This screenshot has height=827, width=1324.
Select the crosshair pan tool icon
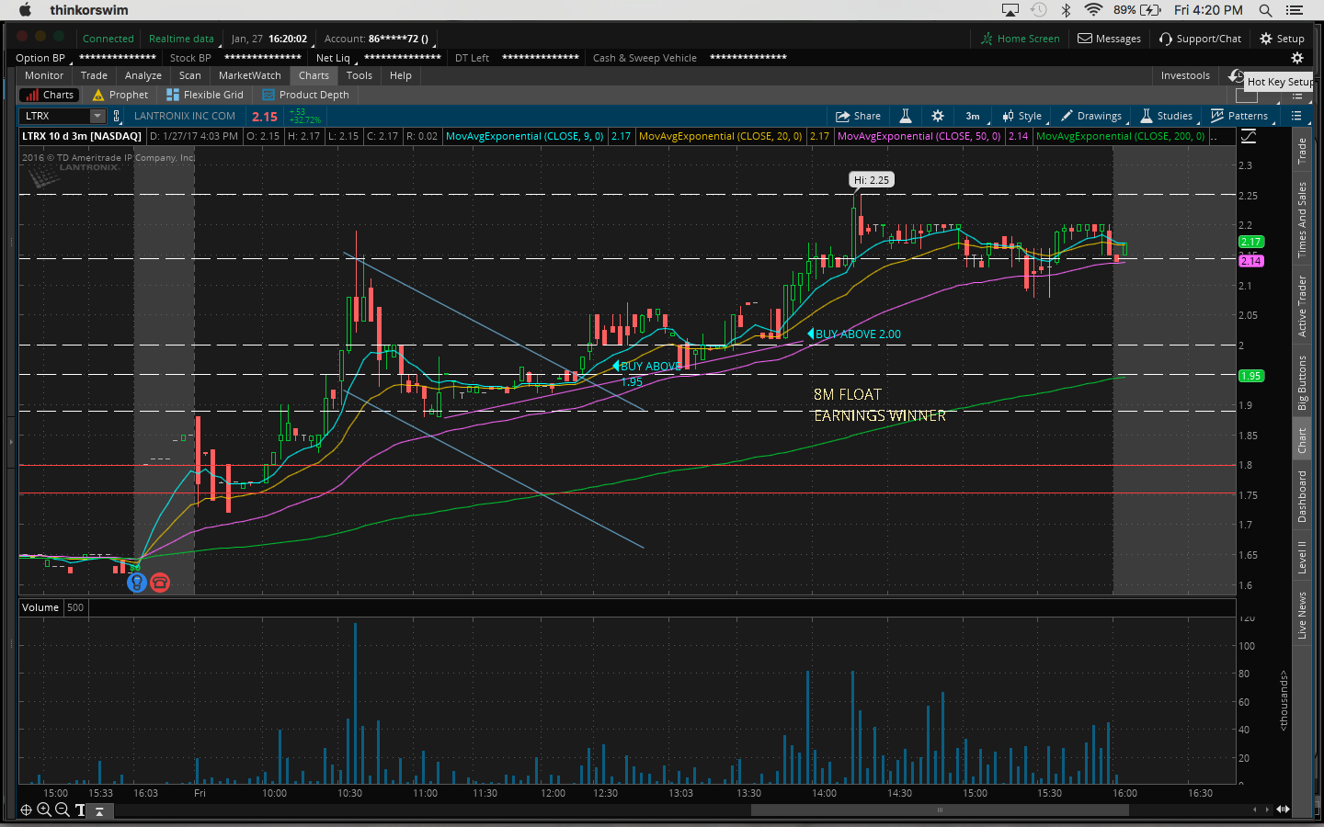point(26,810)
